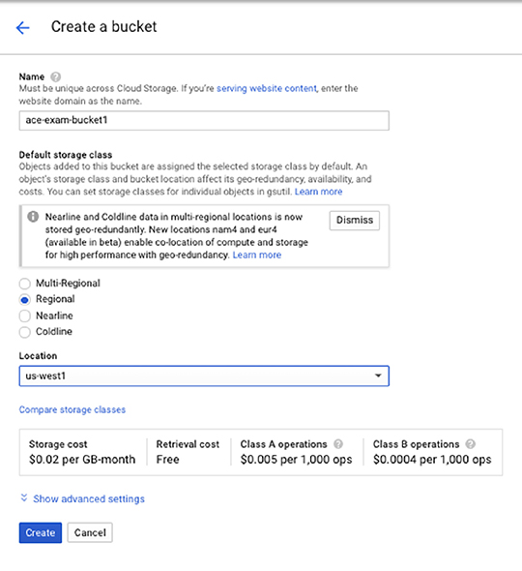Open Compare storage classes link
Screen dimensions: 522x571
pyautogui.click(x=72, y=409)
